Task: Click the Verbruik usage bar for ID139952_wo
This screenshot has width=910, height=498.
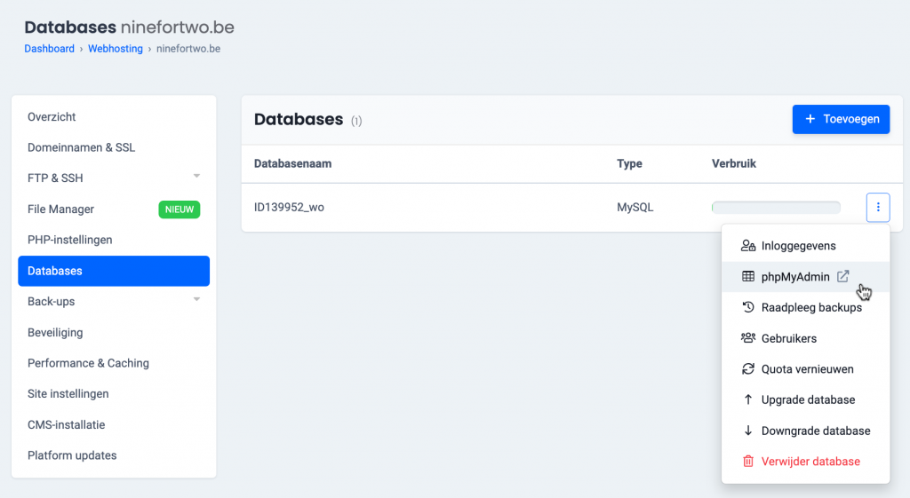Action: (x=776, y=208)
